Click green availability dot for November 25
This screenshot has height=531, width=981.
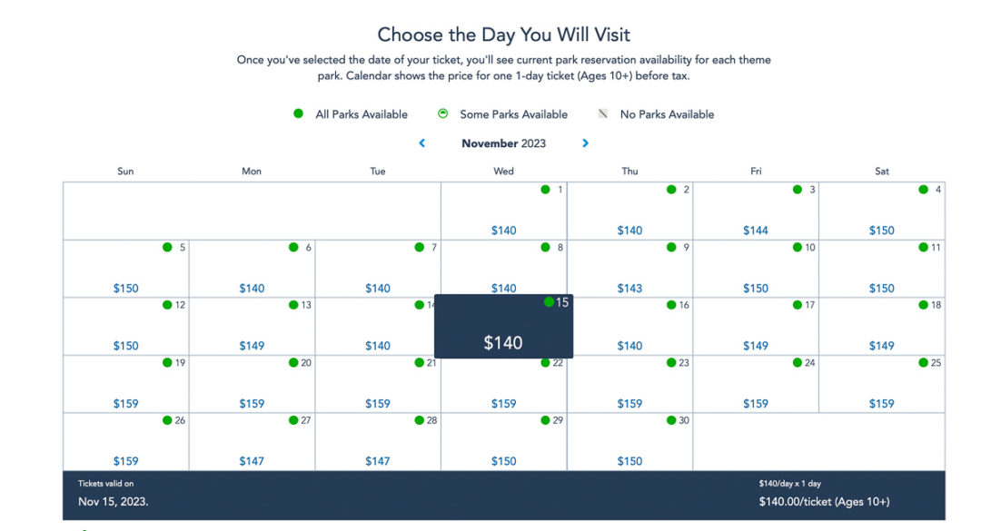coord(923,363)
